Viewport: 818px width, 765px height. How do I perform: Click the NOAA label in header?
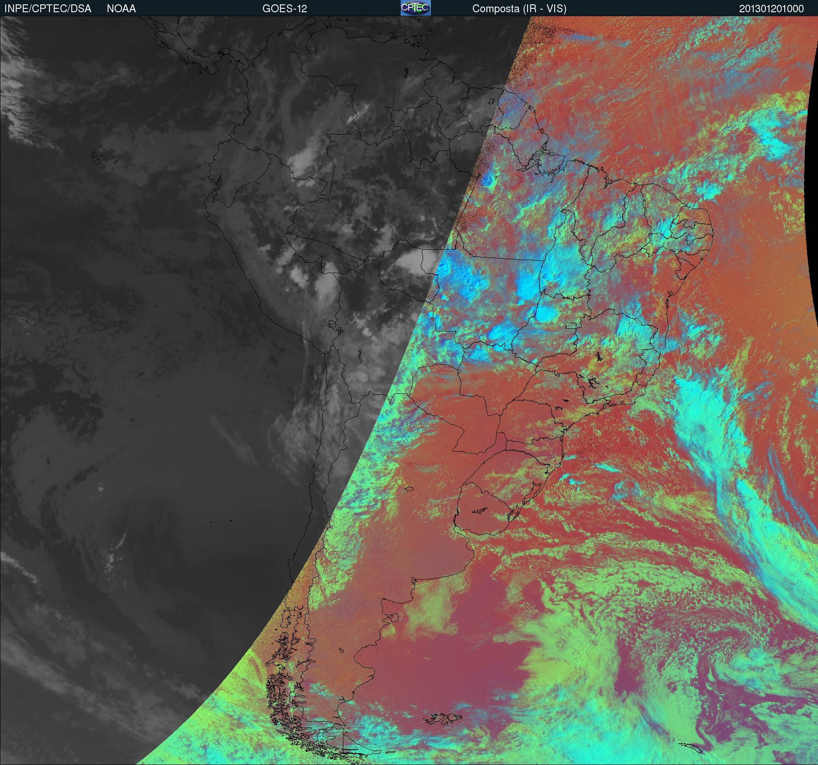(121, 9)
